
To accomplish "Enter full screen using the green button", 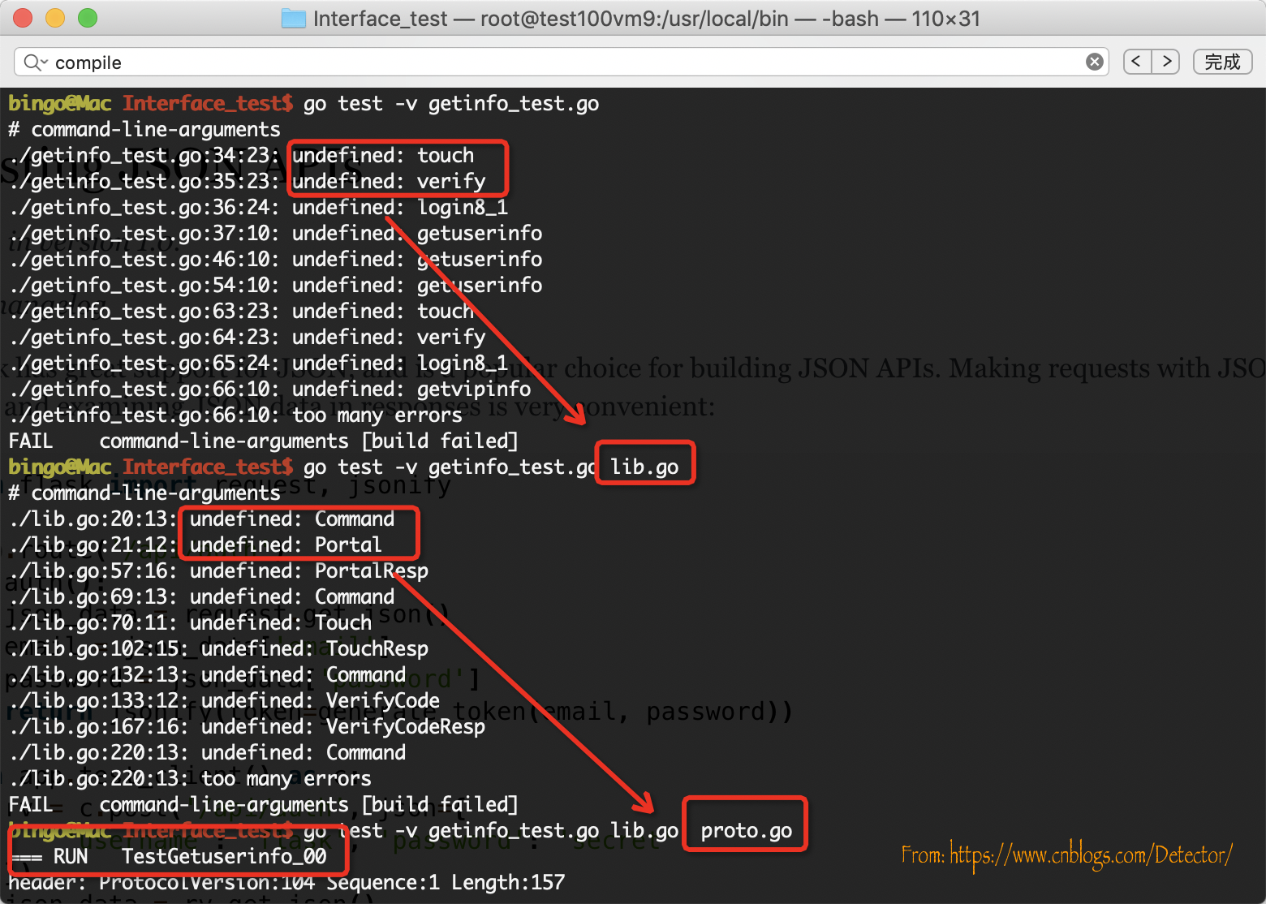I will [x=87, y=17].
